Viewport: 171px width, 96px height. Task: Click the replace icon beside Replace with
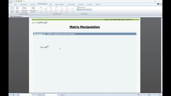pyautogui.click(x=59, y=95)
